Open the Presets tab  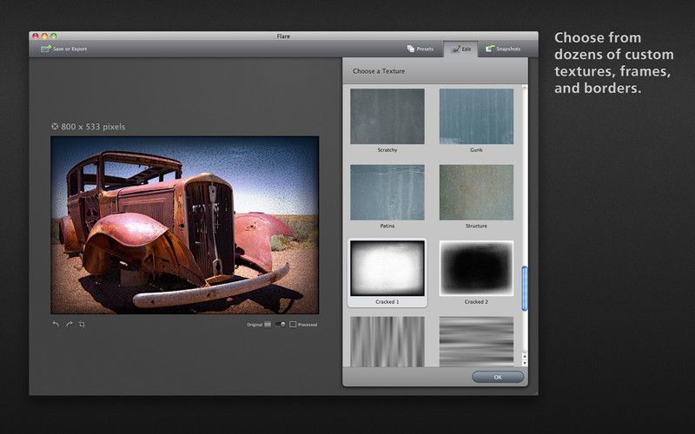420,49
